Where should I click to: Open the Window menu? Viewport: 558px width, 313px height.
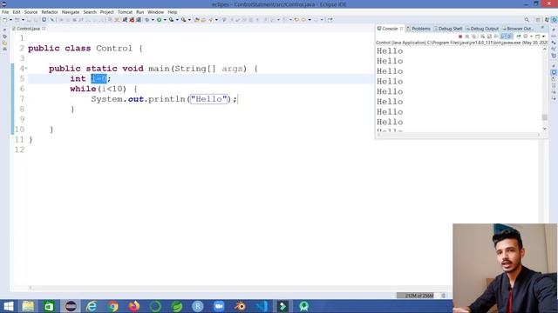tap(155, 12)
